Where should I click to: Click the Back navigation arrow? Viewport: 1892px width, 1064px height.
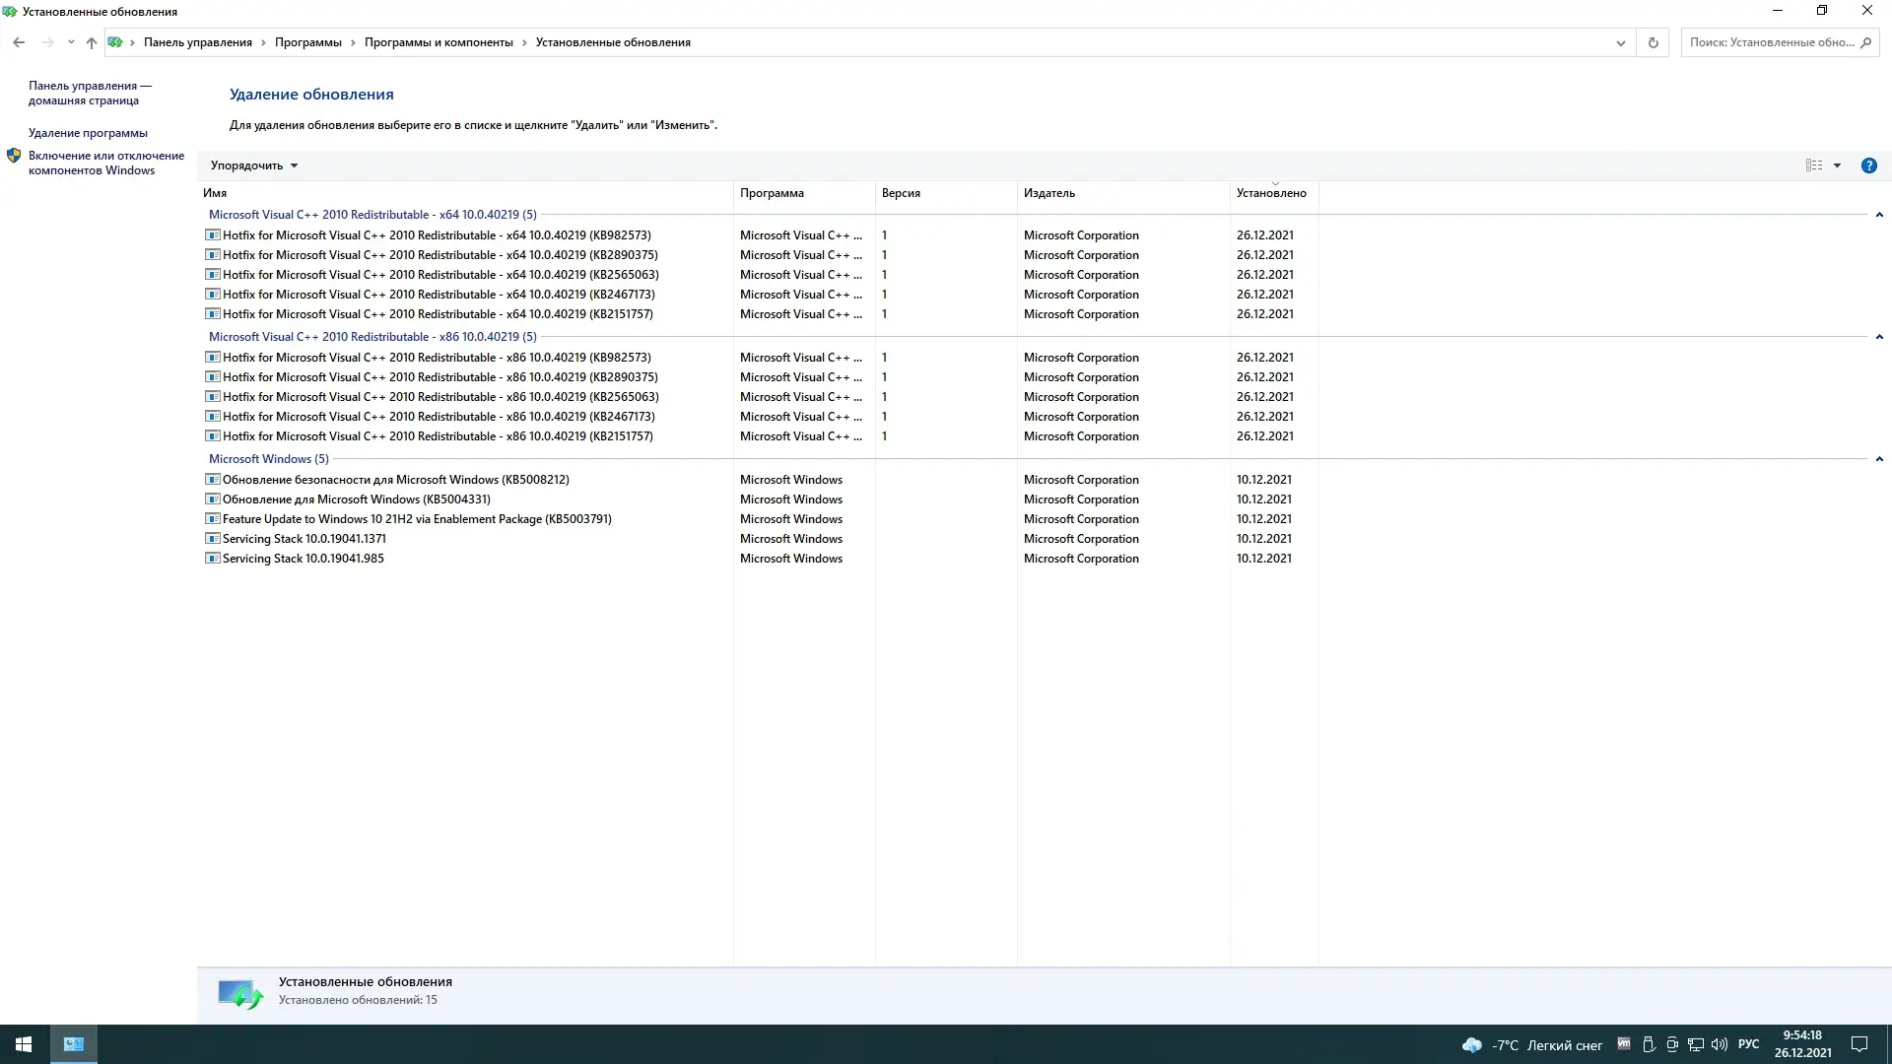point(19,42)
